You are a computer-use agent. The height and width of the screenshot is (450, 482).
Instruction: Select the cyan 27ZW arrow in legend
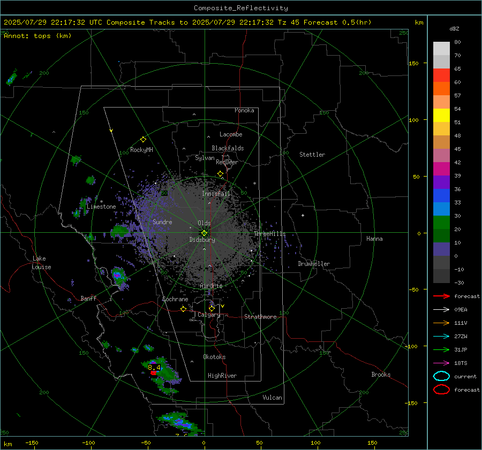pyautogui.click(x=441, y=337)
